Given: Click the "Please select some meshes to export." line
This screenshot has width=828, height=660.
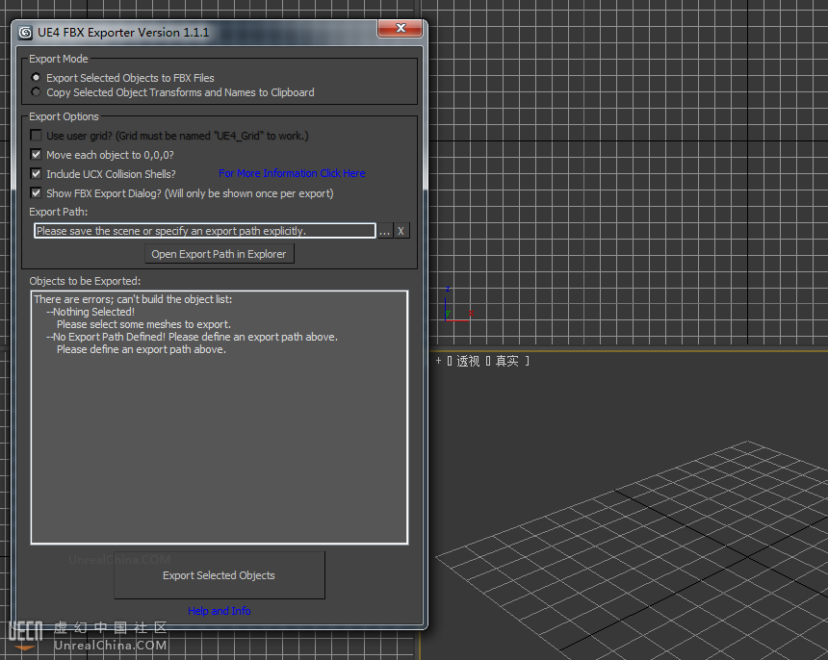Looking at the screenshot, I should (x=144, y=324).
